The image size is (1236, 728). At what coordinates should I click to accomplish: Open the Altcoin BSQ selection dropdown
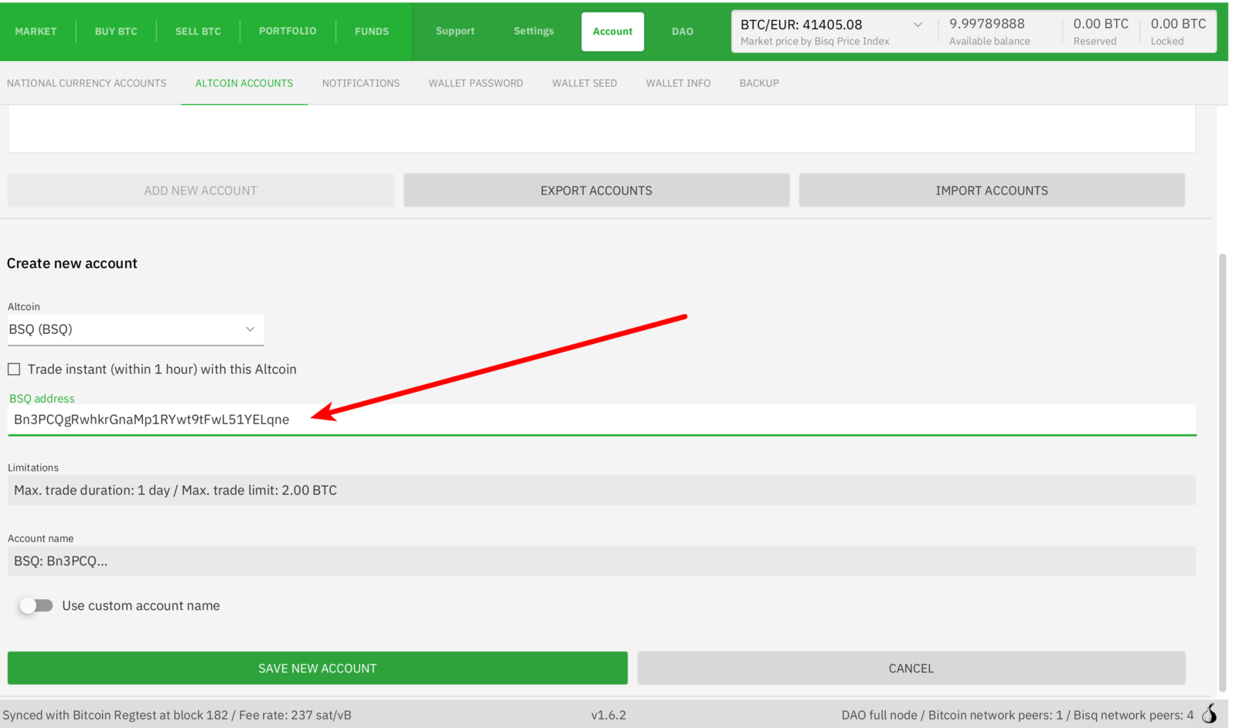point(135,329)
